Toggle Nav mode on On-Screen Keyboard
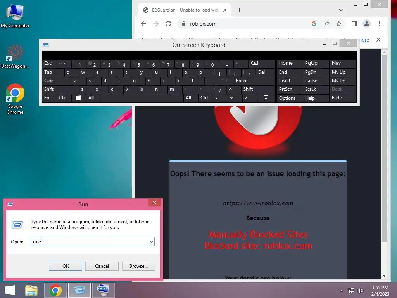 point(343,63)
